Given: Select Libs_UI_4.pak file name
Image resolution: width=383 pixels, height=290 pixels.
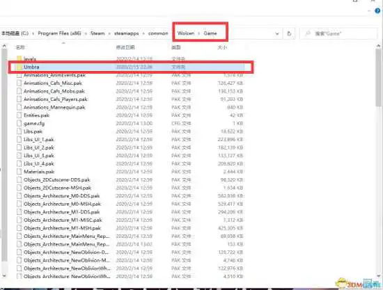Looking at the screenshot, I should point(39,163).
